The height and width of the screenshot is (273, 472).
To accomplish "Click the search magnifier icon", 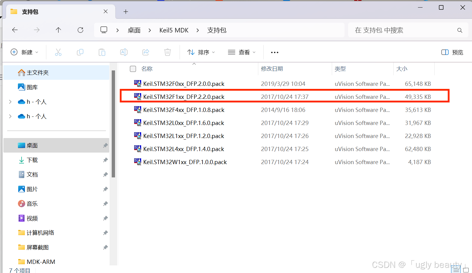I will pos(460,30).
